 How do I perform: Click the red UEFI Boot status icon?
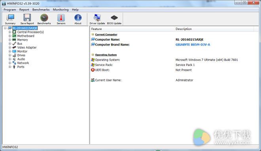(93, 70)
